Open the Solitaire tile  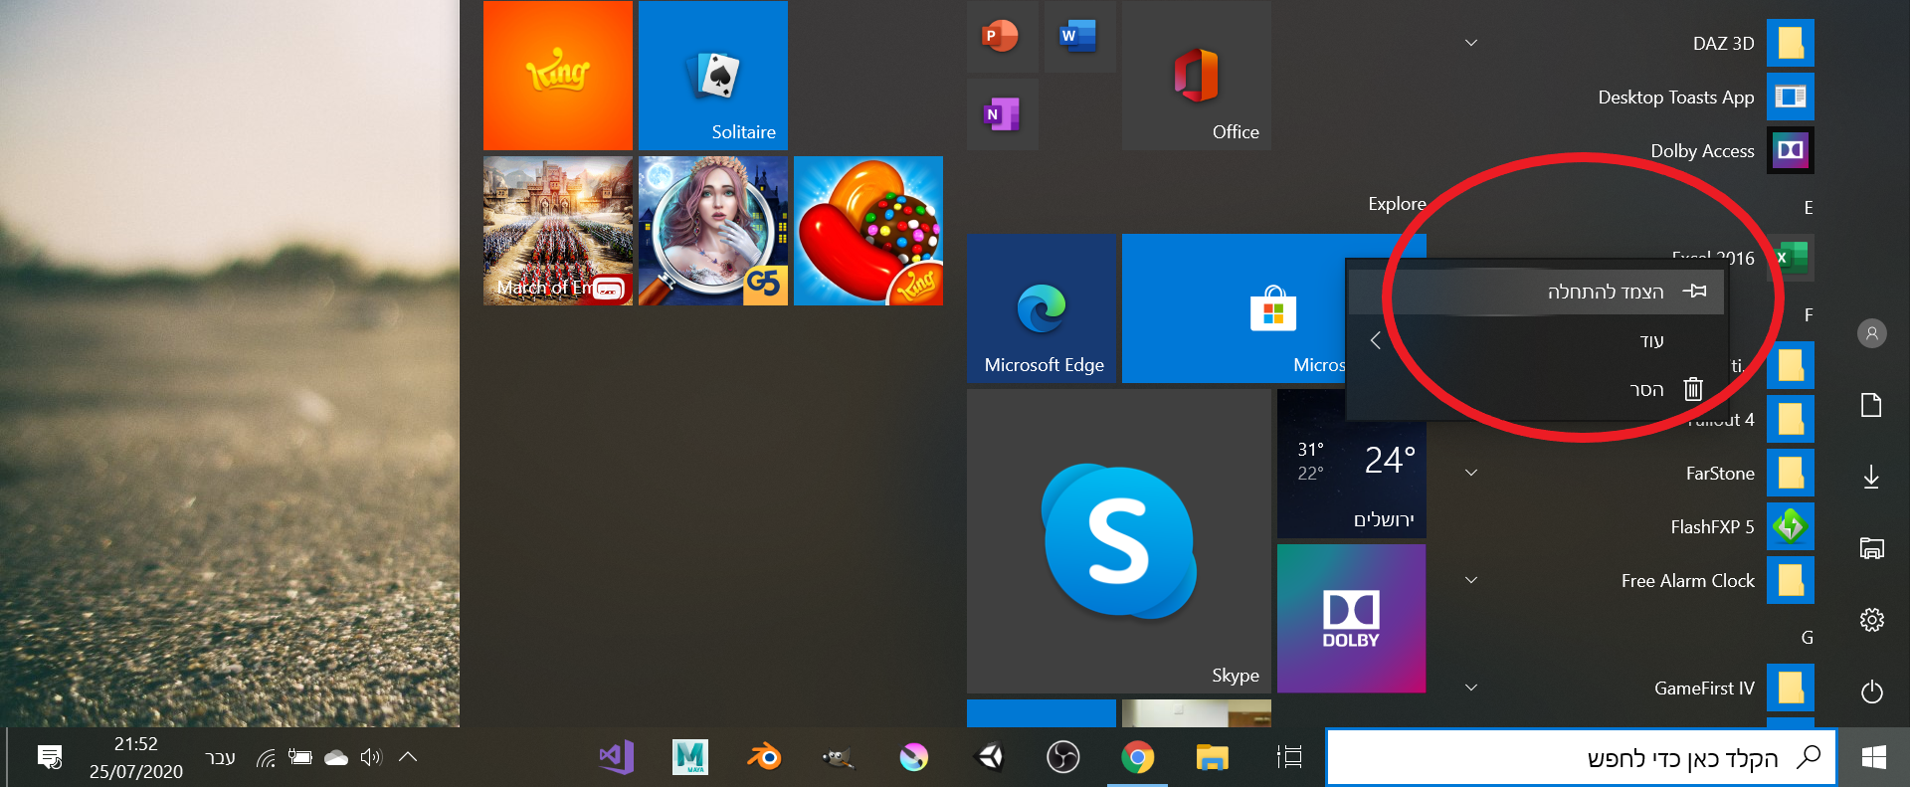pos(713,76)
